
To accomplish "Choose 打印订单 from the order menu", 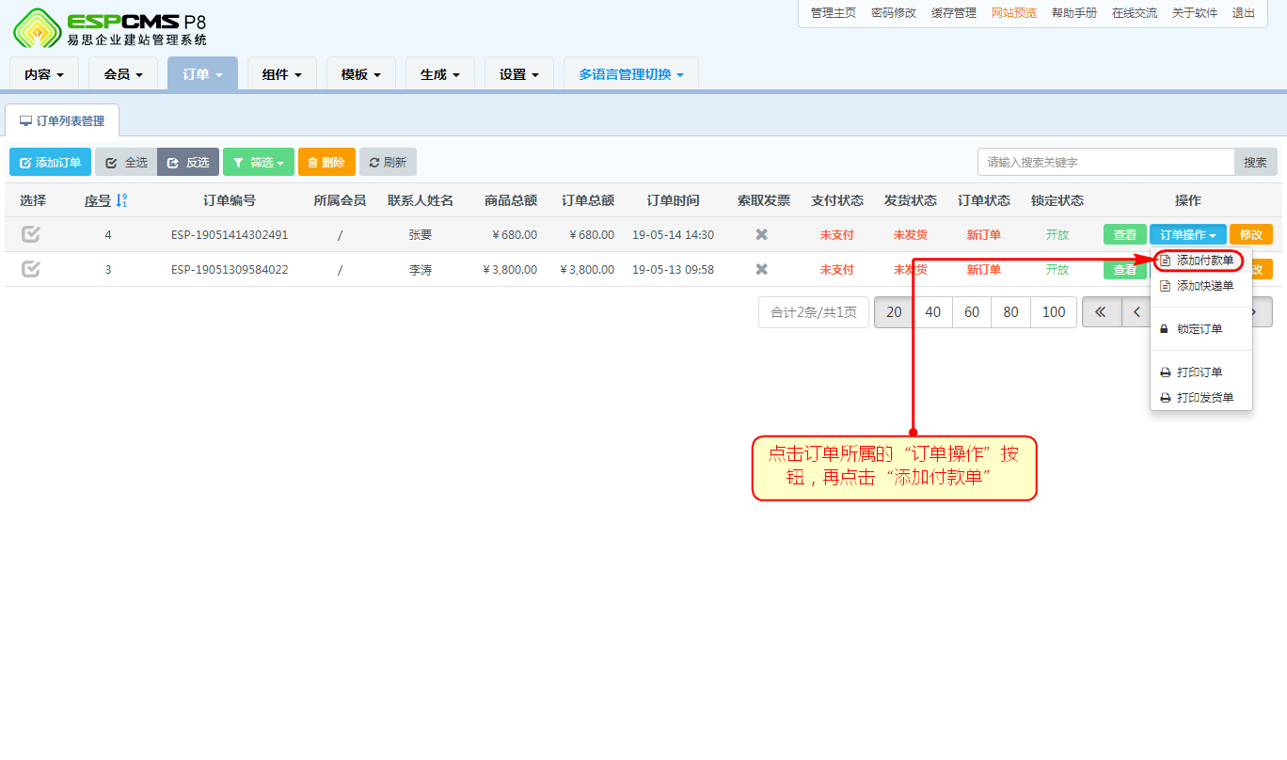I will coord(1201,372).
